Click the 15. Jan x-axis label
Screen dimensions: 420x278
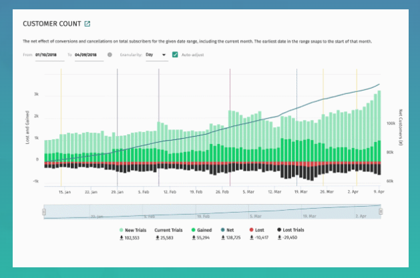pyautogui.click(x=65, y=192)
